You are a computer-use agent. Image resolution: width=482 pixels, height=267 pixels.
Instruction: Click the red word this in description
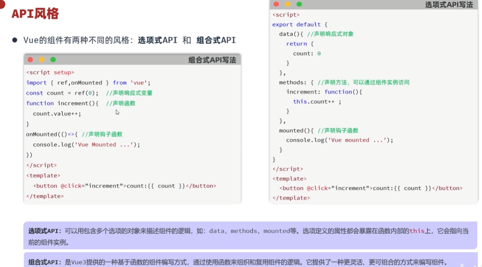[x=417, y=231]
